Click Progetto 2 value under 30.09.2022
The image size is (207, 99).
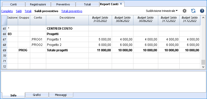(146, 45)
